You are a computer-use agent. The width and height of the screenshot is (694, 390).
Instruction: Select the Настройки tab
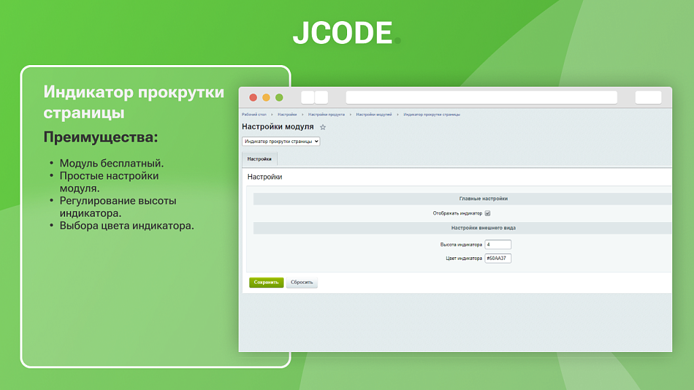click(x=260, y=158)
